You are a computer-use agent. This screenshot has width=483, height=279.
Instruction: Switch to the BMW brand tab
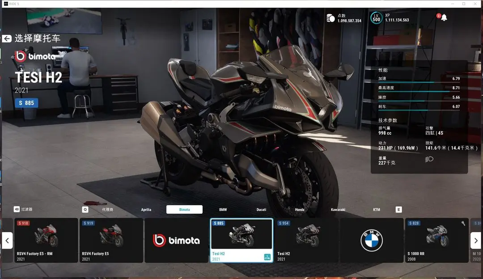[x=223, y=209]
